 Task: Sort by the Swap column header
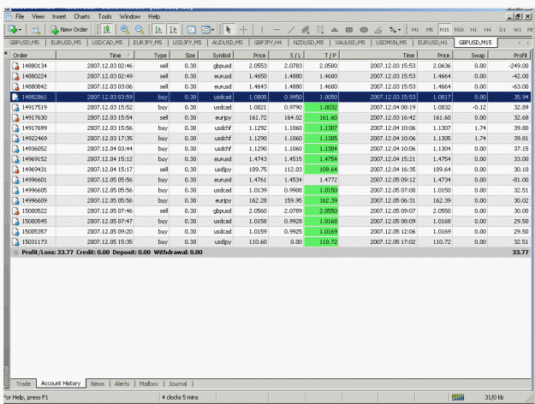pos(471,55)
